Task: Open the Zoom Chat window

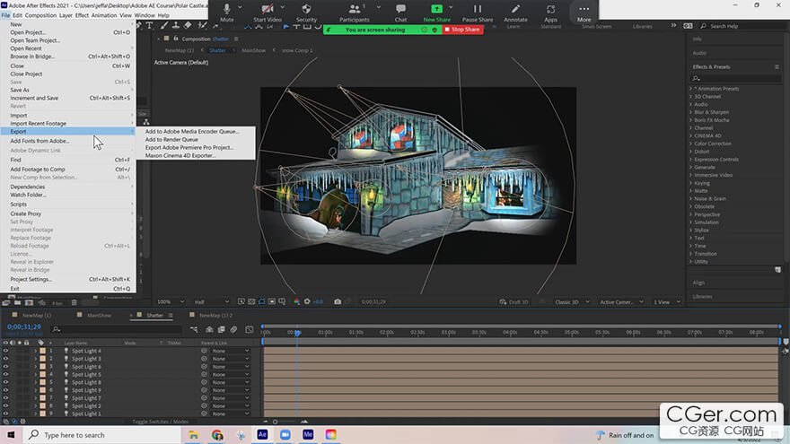Action: (400, 13)
